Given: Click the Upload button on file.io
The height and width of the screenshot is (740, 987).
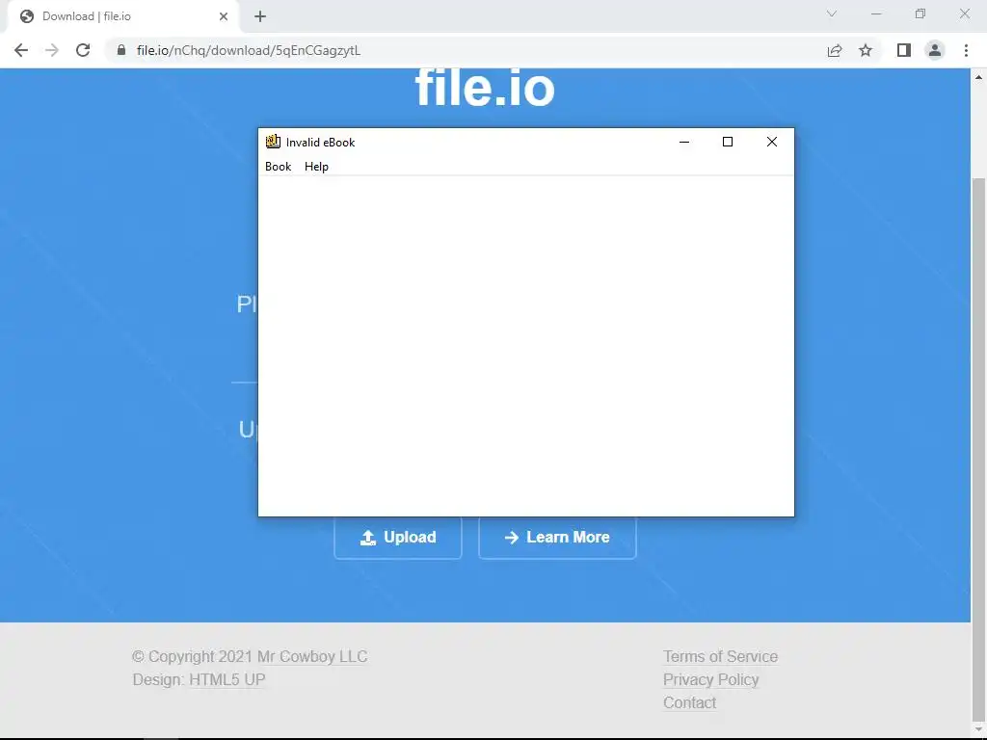Looking at the screenshot, I should (398, 538).
